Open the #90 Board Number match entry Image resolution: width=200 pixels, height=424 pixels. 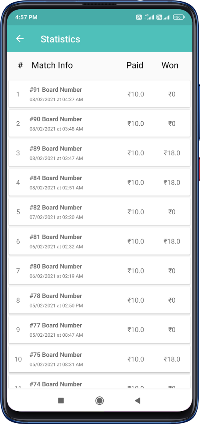click(100, 123)
